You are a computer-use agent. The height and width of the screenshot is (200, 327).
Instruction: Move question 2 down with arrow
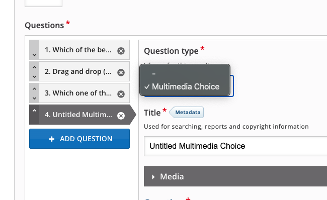(34, 77)
